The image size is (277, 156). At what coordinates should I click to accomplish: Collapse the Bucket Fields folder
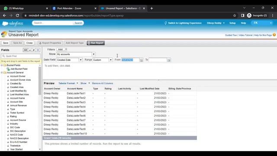[x=2, y=65]
